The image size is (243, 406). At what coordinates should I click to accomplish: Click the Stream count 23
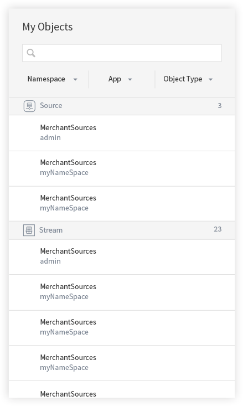point(218,229)
